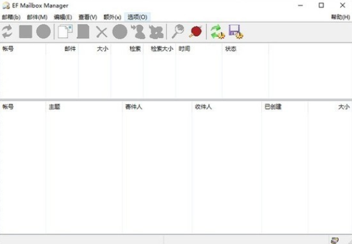Click the crossed-out persons toolbar icon
Screen dimensions: 352x244
tap(156, 31)
